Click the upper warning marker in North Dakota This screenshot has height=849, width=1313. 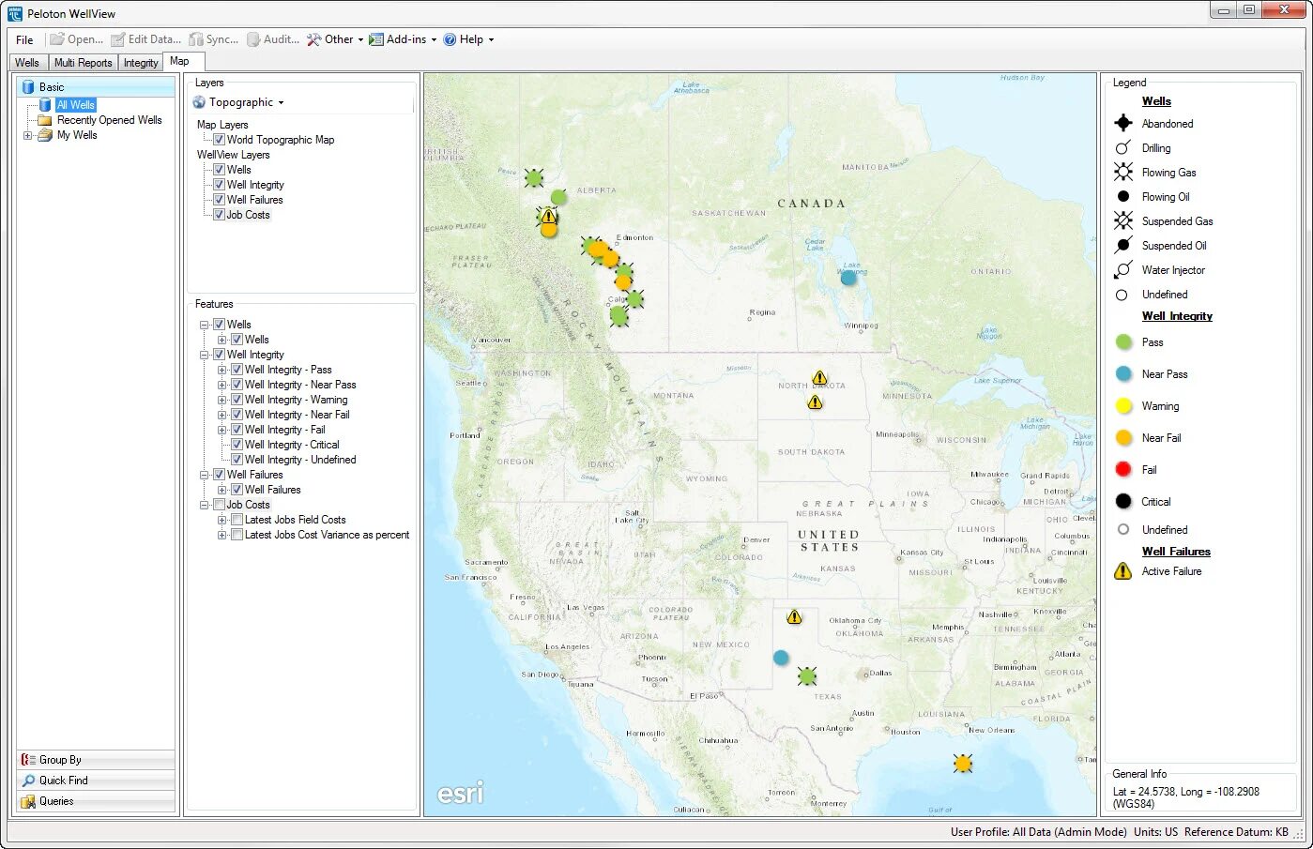[819, 377]
